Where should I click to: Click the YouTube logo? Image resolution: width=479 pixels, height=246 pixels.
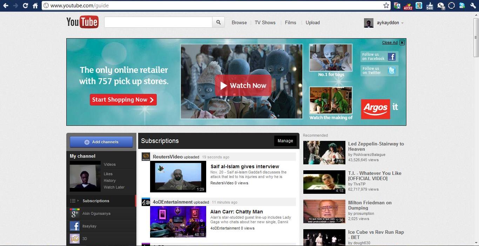82,22
